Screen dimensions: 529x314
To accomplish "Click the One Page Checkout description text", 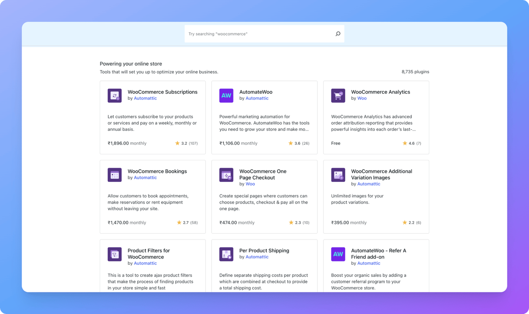I will (263, 202).
